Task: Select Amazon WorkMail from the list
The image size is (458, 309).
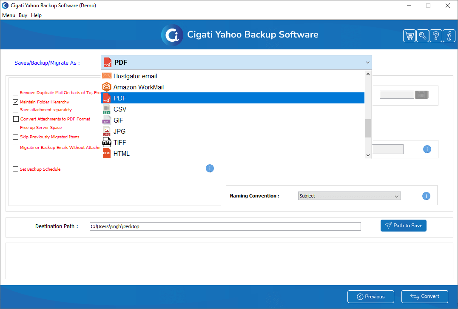Action: pyautogui.click(x=233, y=87)
